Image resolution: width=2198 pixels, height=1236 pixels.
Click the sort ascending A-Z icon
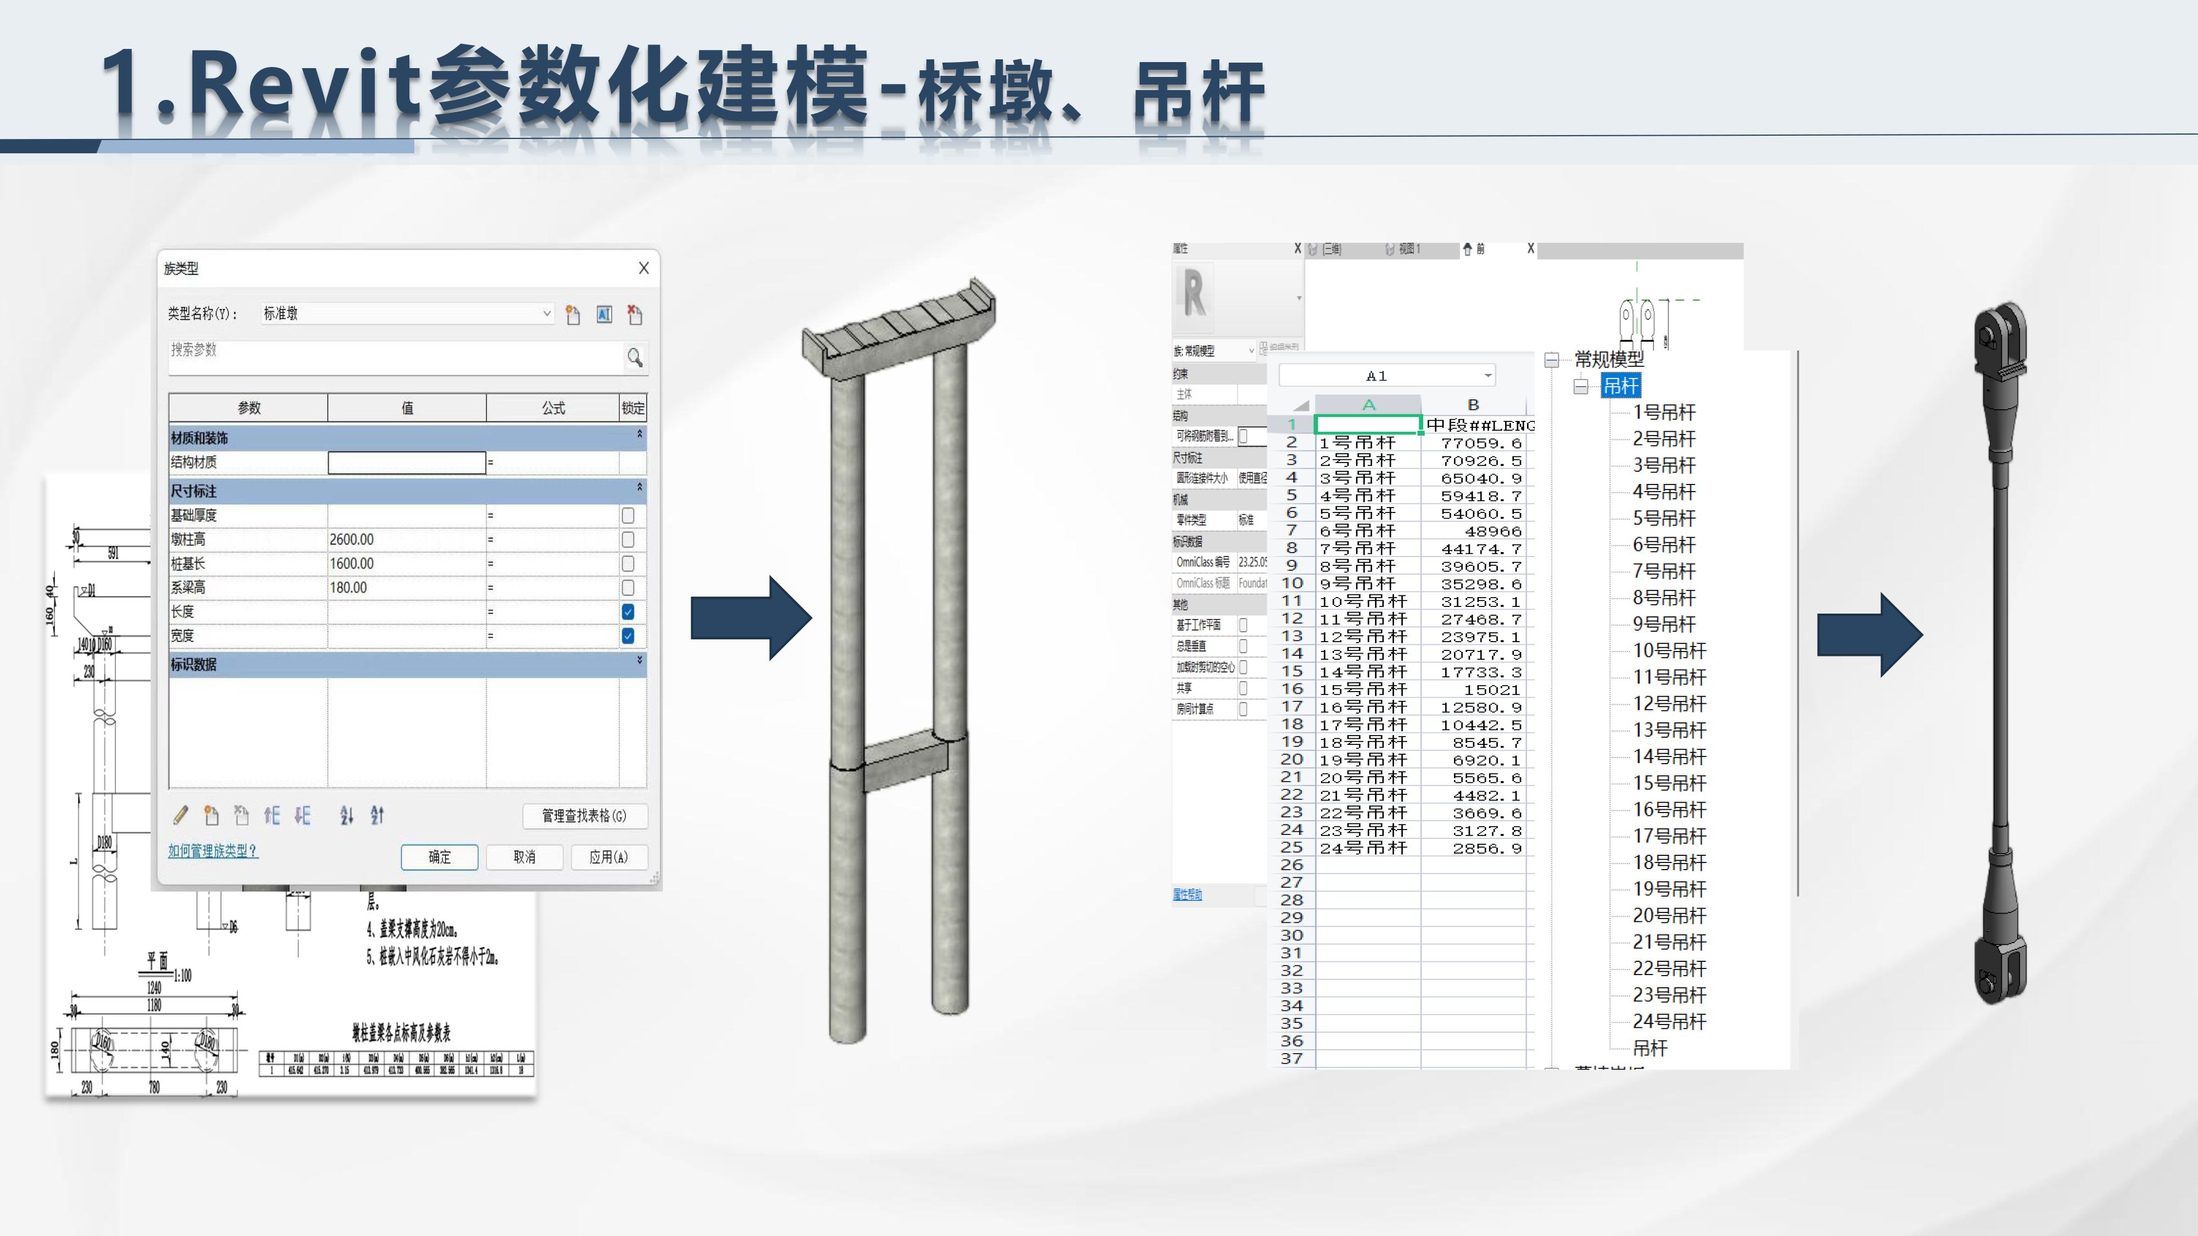pos(346,815)
